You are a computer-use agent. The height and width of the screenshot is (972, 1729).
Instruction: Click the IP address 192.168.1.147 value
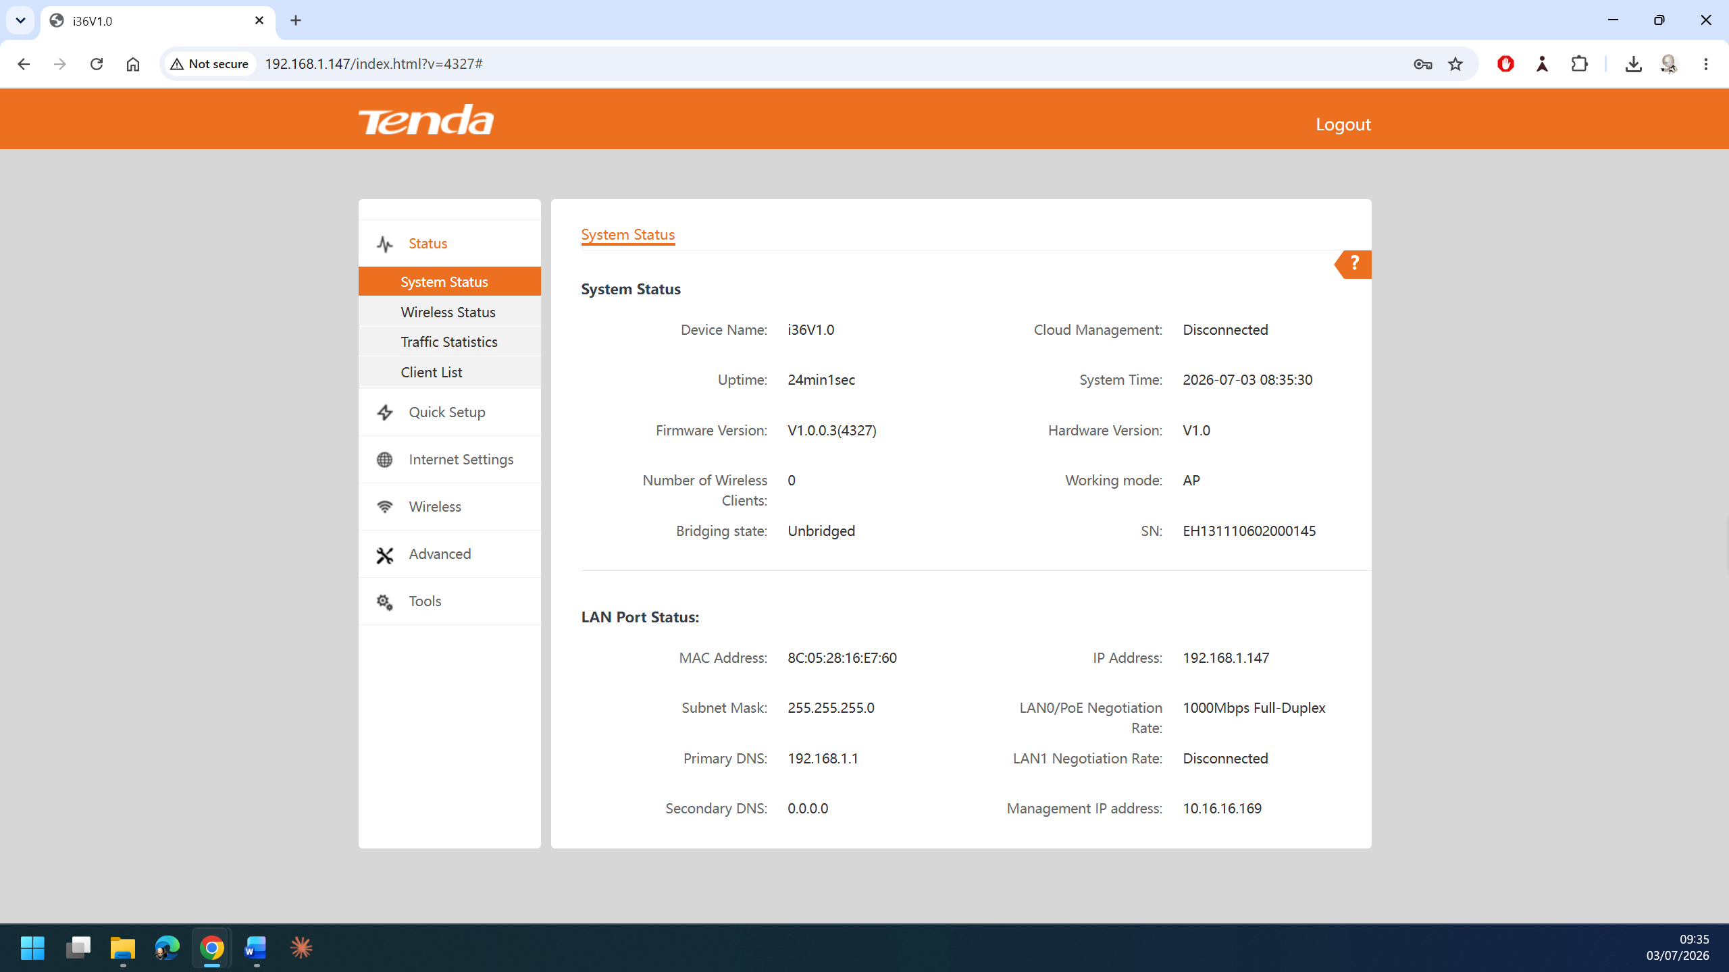tap(1226, 658)
